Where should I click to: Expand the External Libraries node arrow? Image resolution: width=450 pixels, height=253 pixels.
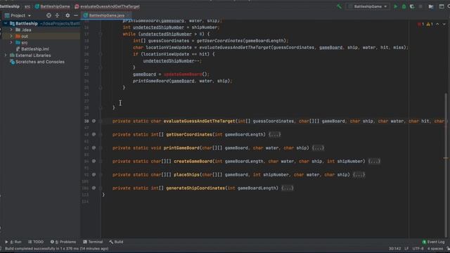pyautogui.click(x=6, y=55)
